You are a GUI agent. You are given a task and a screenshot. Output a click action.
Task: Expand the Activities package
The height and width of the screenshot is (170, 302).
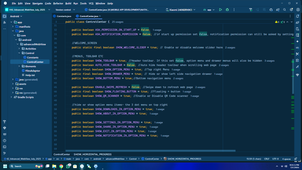[x=19, y=49]
